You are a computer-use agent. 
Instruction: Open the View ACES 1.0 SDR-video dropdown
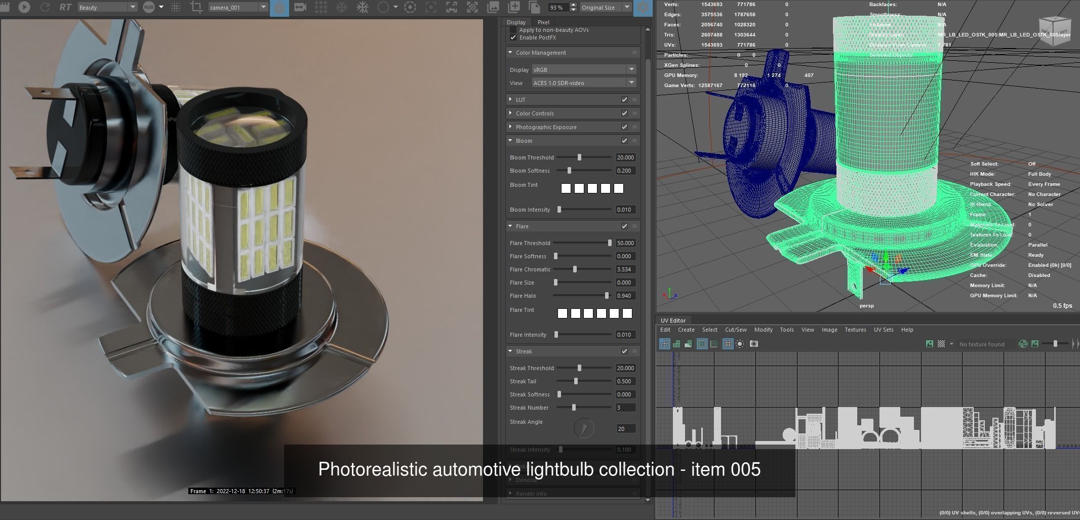(x=584, y=83)
